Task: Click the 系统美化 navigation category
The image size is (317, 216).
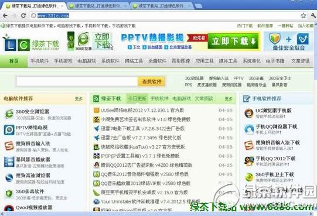Action: (252, 61)
